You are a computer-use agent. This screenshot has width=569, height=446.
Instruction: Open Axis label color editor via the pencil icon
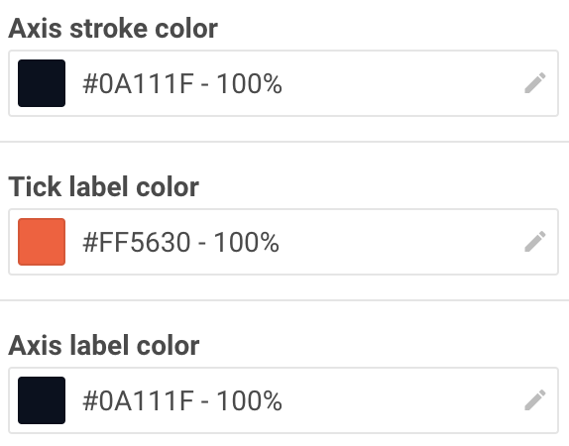(535, 400)
